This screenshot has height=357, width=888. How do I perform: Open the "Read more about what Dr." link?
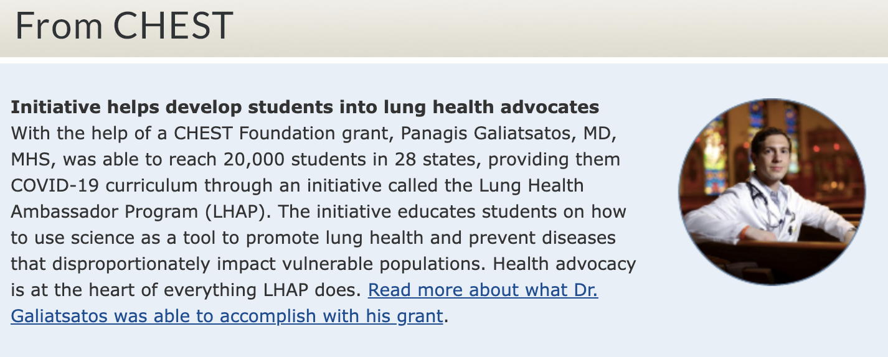483,290
